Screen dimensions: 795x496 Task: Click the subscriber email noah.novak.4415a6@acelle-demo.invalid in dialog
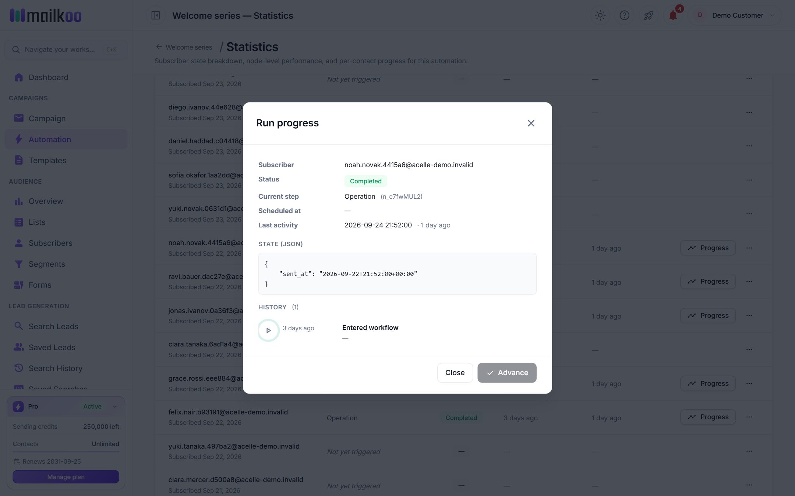click(x=409, y=165)
